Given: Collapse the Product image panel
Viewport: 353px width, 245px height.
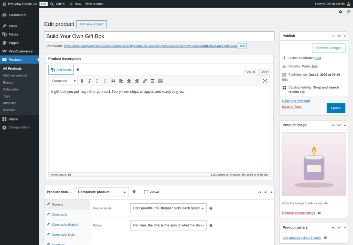Looking at the screenshot, I should pyautogui.click(x=345, y=125).
